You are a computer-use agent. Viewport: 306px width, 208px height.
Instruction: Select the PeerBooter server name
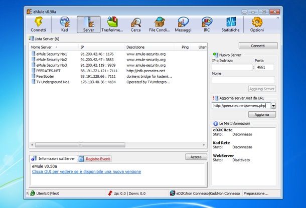pos(45,76)
